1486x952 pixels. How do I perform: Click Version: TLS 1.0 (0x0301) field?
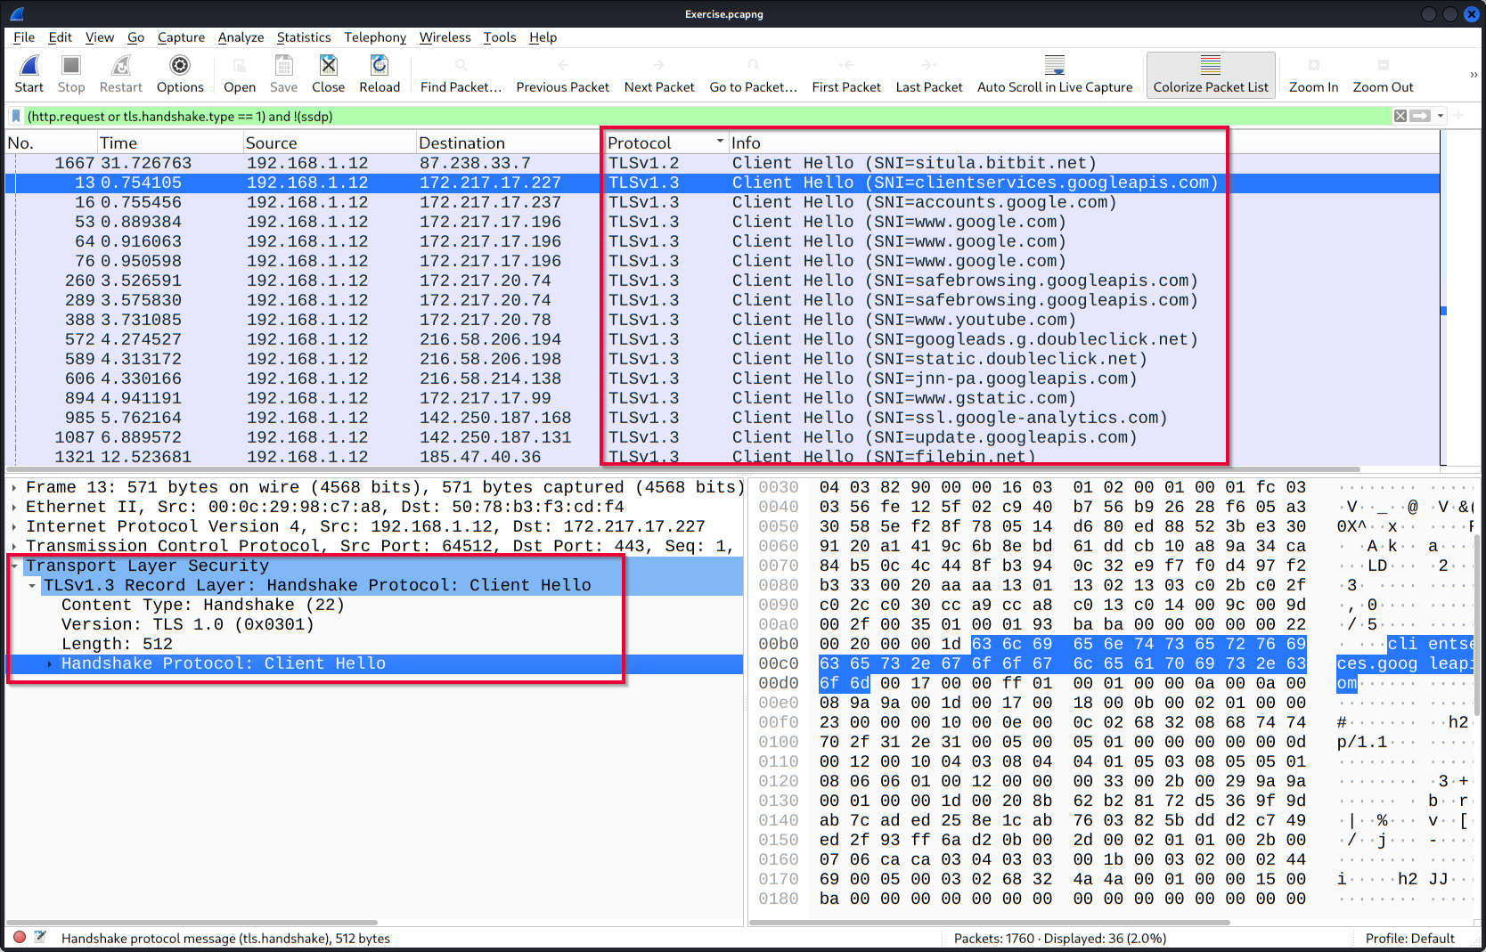(x=188, y=624)
